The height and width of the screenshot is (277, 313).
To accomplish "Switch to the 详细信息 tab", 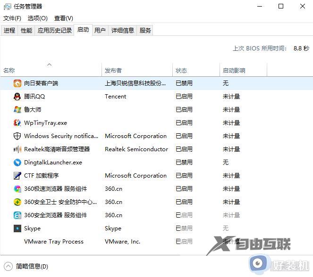I will coord(123,31).
